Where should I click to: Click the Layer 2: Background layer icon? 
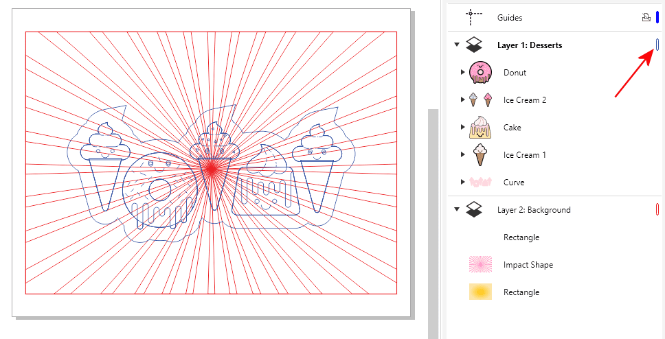click(474, 210)
